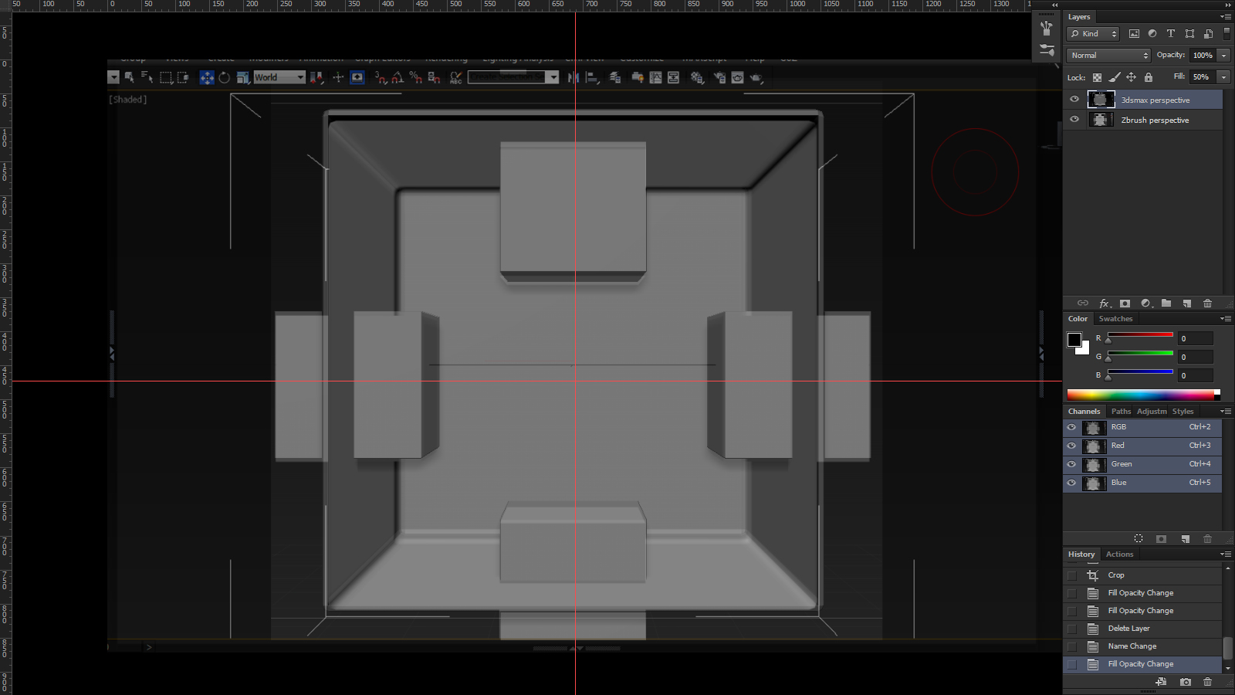Delete the selected layer with trash icon

pyautogui.click(x=1208, y=303)
